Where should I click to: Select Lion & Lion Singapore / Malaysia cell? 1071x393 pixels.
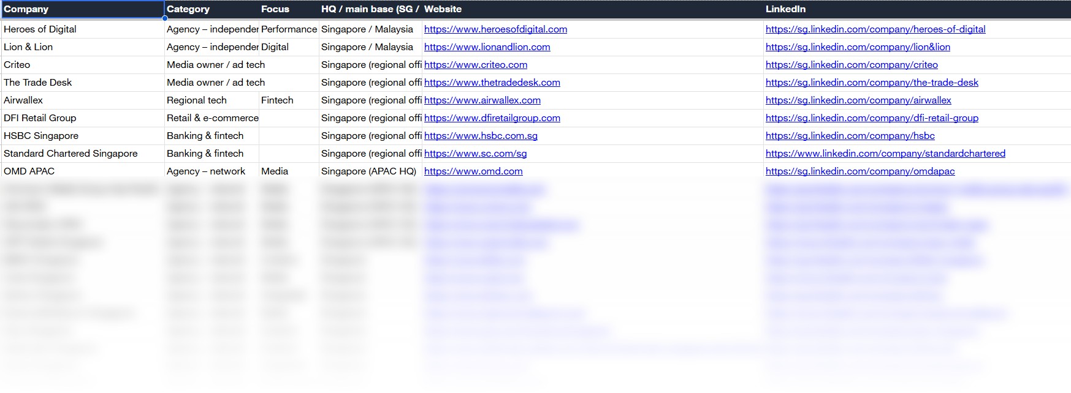pyautogui.click(x=370, y=47)
